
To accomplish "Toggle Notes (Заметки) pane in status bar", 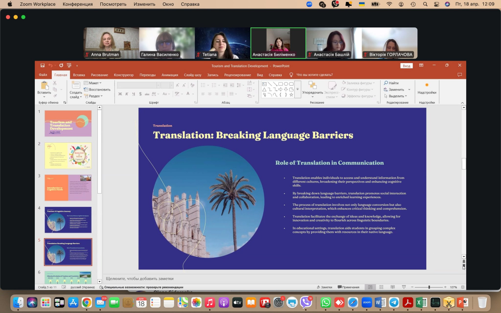I will point(324,287).
